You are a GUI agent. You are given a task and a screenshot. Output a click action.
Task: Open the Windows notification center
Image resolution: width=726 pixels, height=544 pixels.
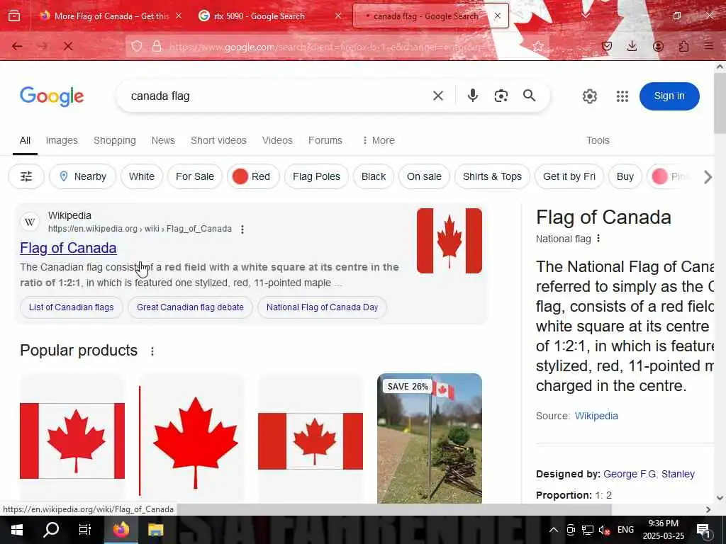coord(703,530)
